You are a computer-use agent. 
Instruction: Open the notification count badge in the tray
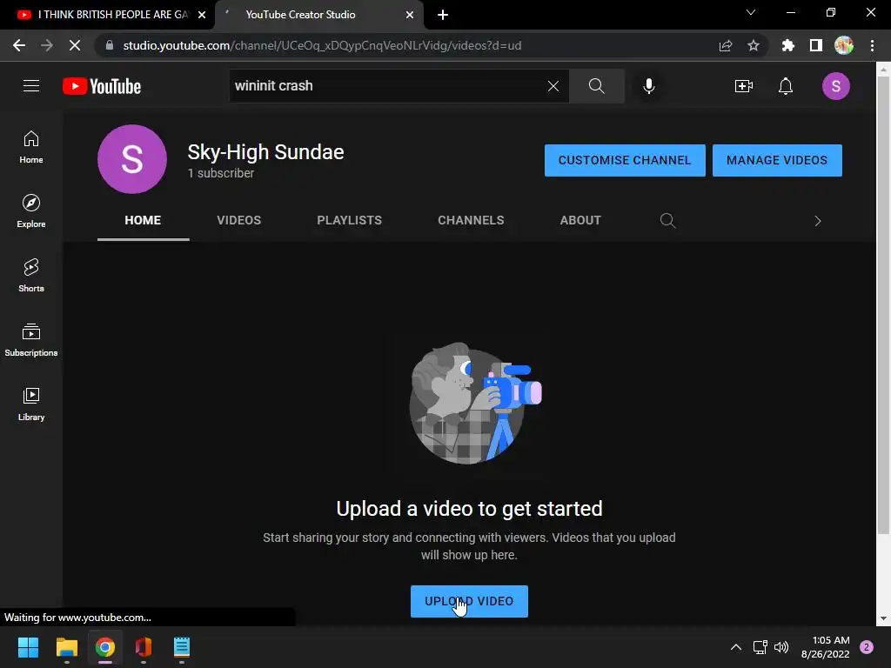coord(867,647)
